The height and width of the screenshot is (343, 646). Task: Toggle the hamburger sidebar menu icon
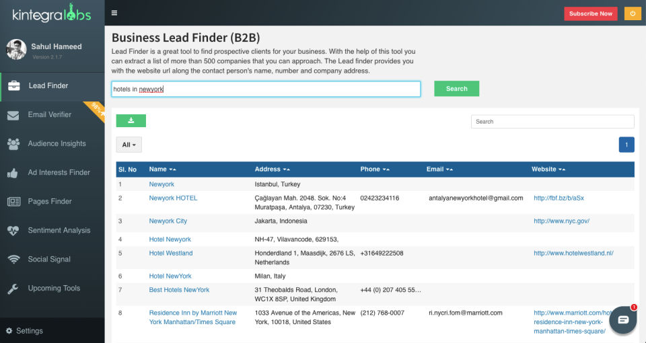(x=114, y=13)
